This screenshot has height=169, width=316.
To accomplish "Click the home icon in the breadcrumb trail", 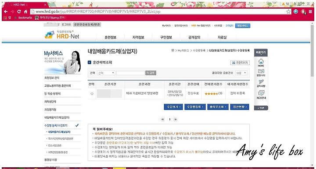I will 173,50.
